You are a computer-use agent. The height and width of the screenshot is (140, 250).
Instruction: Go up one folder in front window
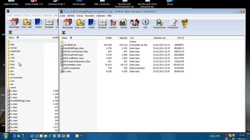coord(64,33)
